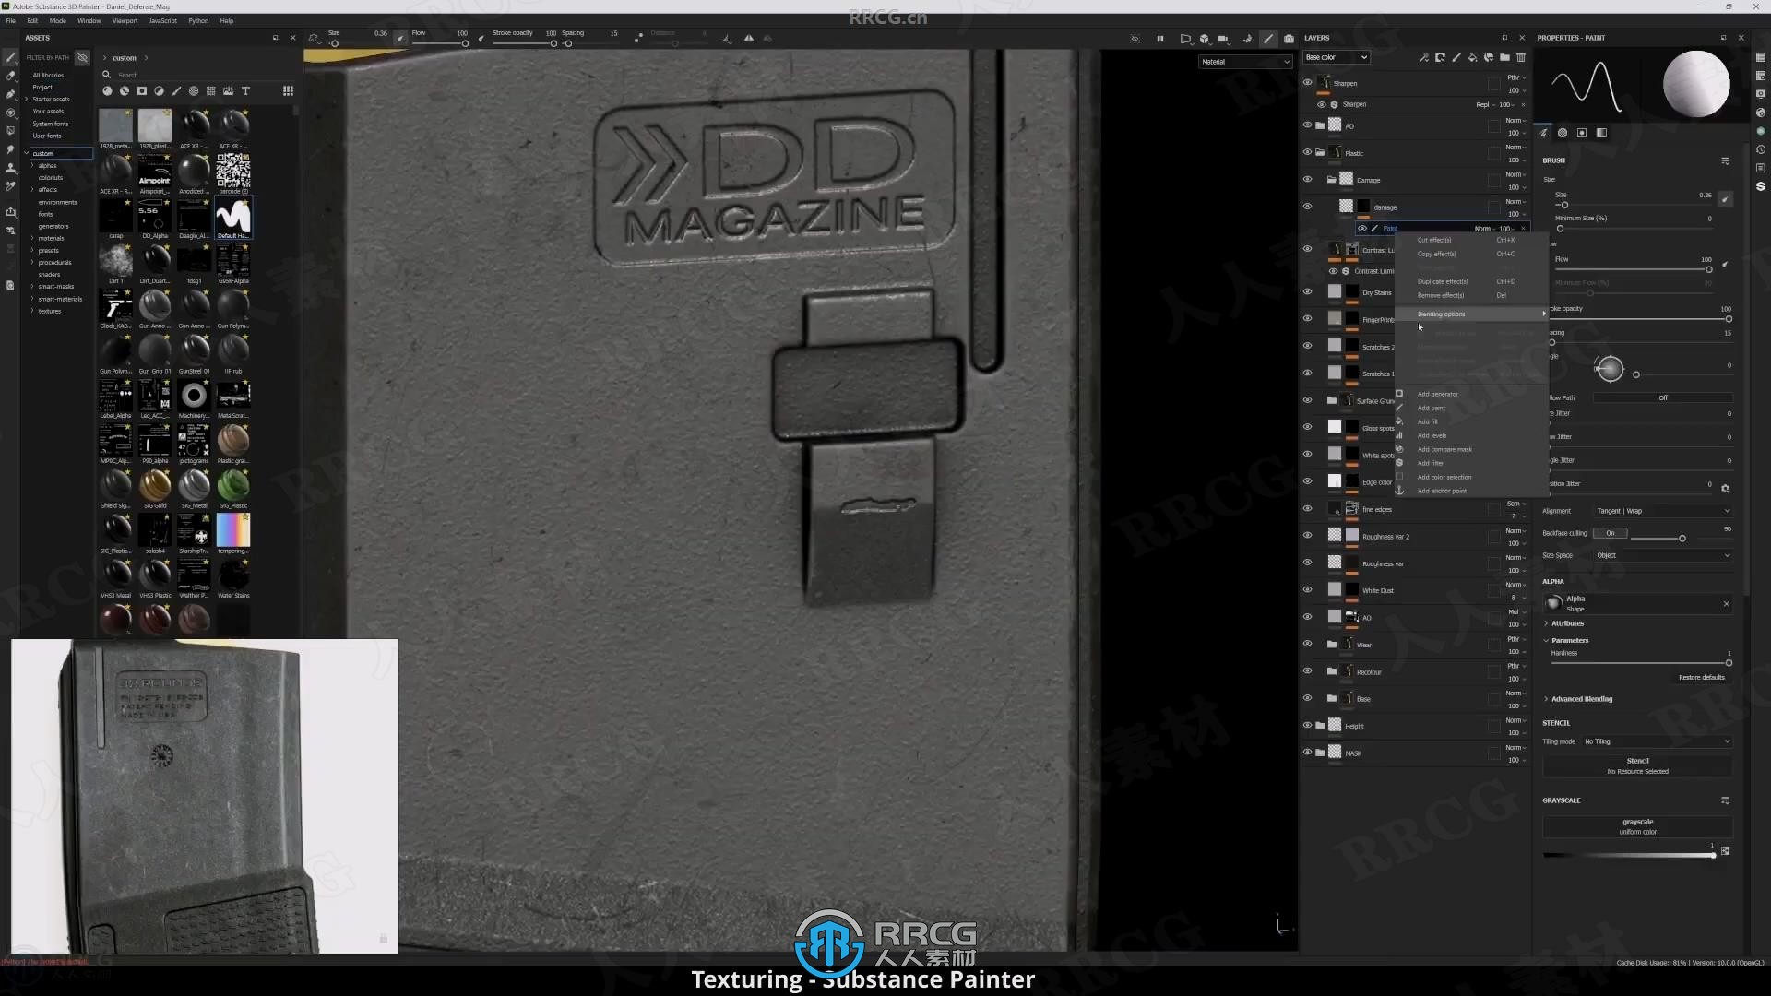The width and height of the screenshot is (1771, 996).
Task: Add a folder in Layers panel
Action: pyautogui.click(x=1504, y=57)
